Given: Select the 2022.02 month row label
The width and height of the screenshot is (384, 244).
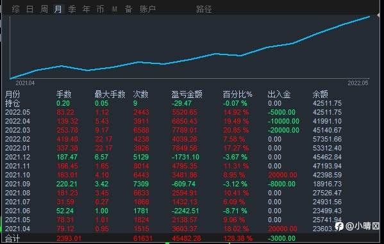Looking at the screenshot, I should pyautogui.click(x=18, y=139).
